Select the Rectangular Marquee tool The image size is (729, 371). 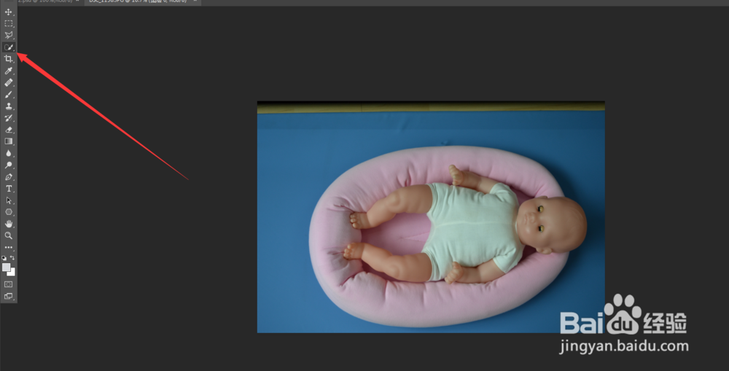8,23
